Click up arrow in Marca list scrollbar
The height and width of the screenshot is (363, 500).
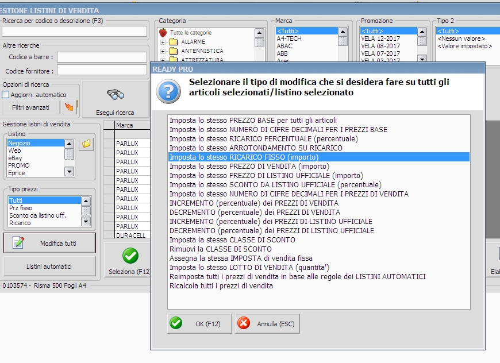click(x=343, y=32)
